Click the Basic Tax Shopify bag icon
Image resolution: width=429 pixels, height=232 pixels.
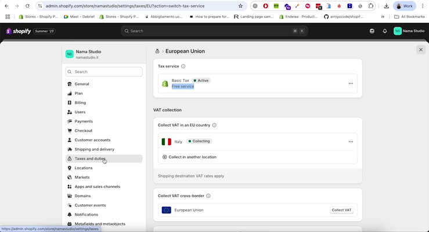pyautogui.click(x=165, y=84)
